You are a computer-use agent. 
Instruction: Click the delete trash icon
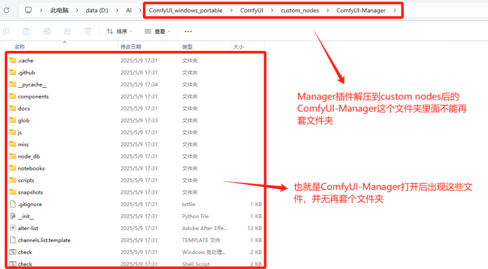point(88,31)
